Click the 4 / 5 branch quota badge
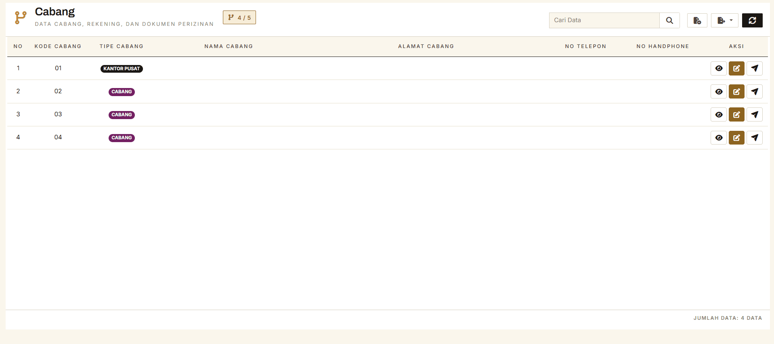774x344 pixels. [x=239, y=17]
